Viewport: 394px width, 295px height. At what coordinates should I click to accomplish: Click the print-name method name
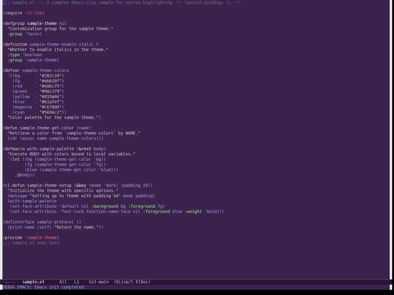(22, 227)
